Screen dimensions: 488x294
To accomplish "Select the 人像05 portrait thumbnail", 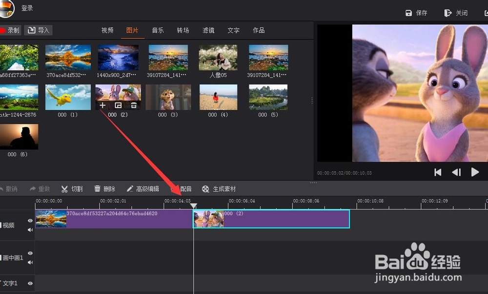I will coord(218,58).
